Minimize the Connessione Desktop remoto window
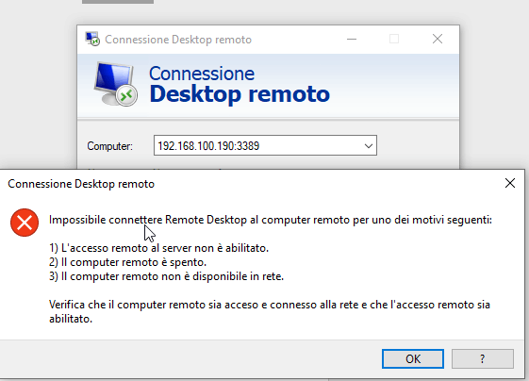The height and width of the screenshot is (381, 529). [352, 40]
